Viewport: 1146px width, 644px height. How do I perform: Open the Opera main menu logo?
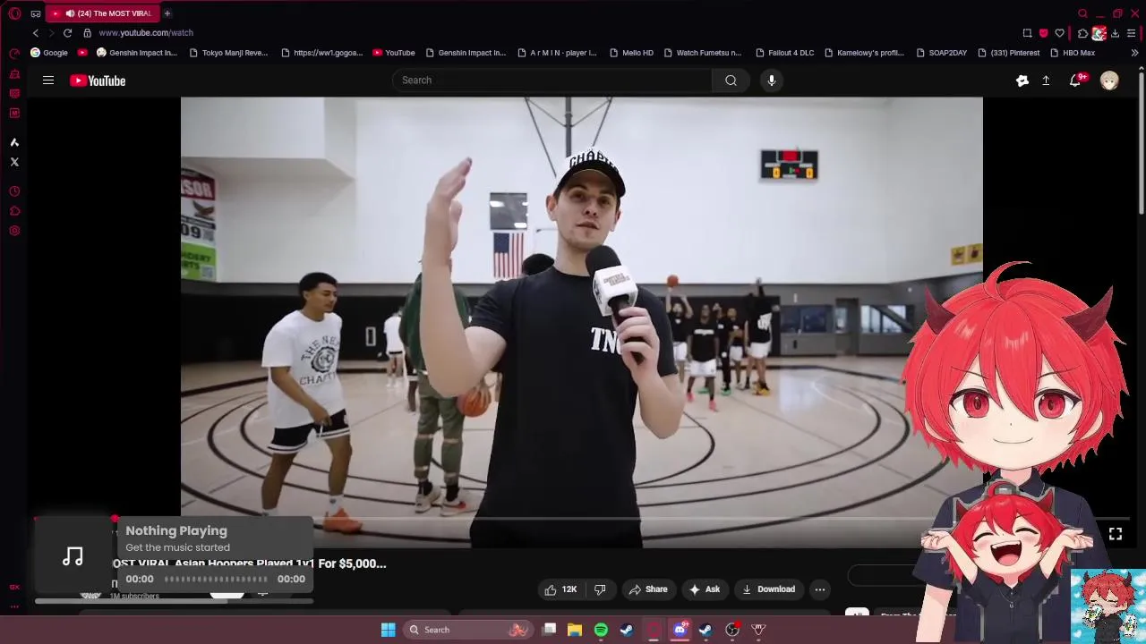(x=14, y=13)
